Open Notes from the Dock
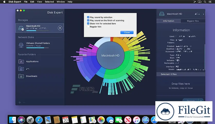 pos(75,120)
